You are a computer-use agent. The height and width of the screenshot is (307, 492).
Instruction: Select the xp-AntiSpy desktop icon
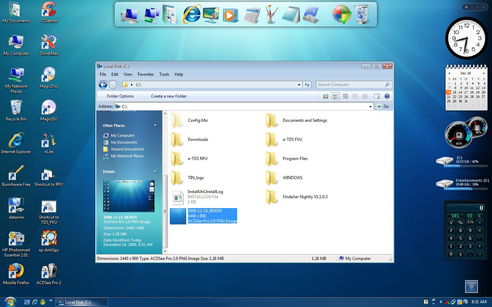point(49,242)
